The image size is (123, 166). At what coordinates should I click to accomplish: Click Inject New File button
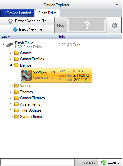point(27,29)
